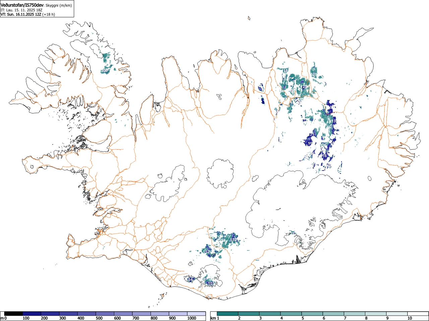Click the m unit label on the legend
This screenshot has height=321, width=429.
click(x=2, y=318)
